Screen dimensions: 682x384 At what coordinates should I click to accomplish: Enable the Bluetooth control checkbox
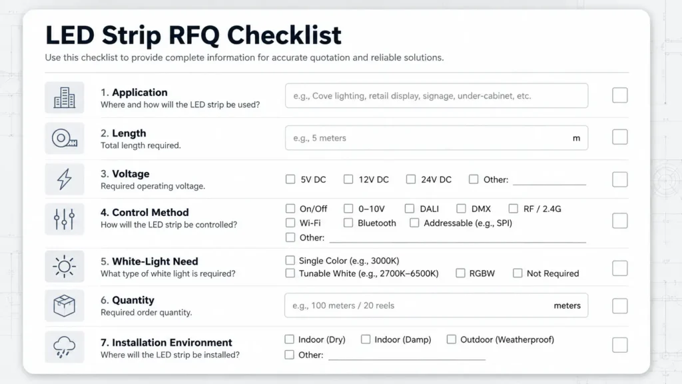(x=348, y=223)
